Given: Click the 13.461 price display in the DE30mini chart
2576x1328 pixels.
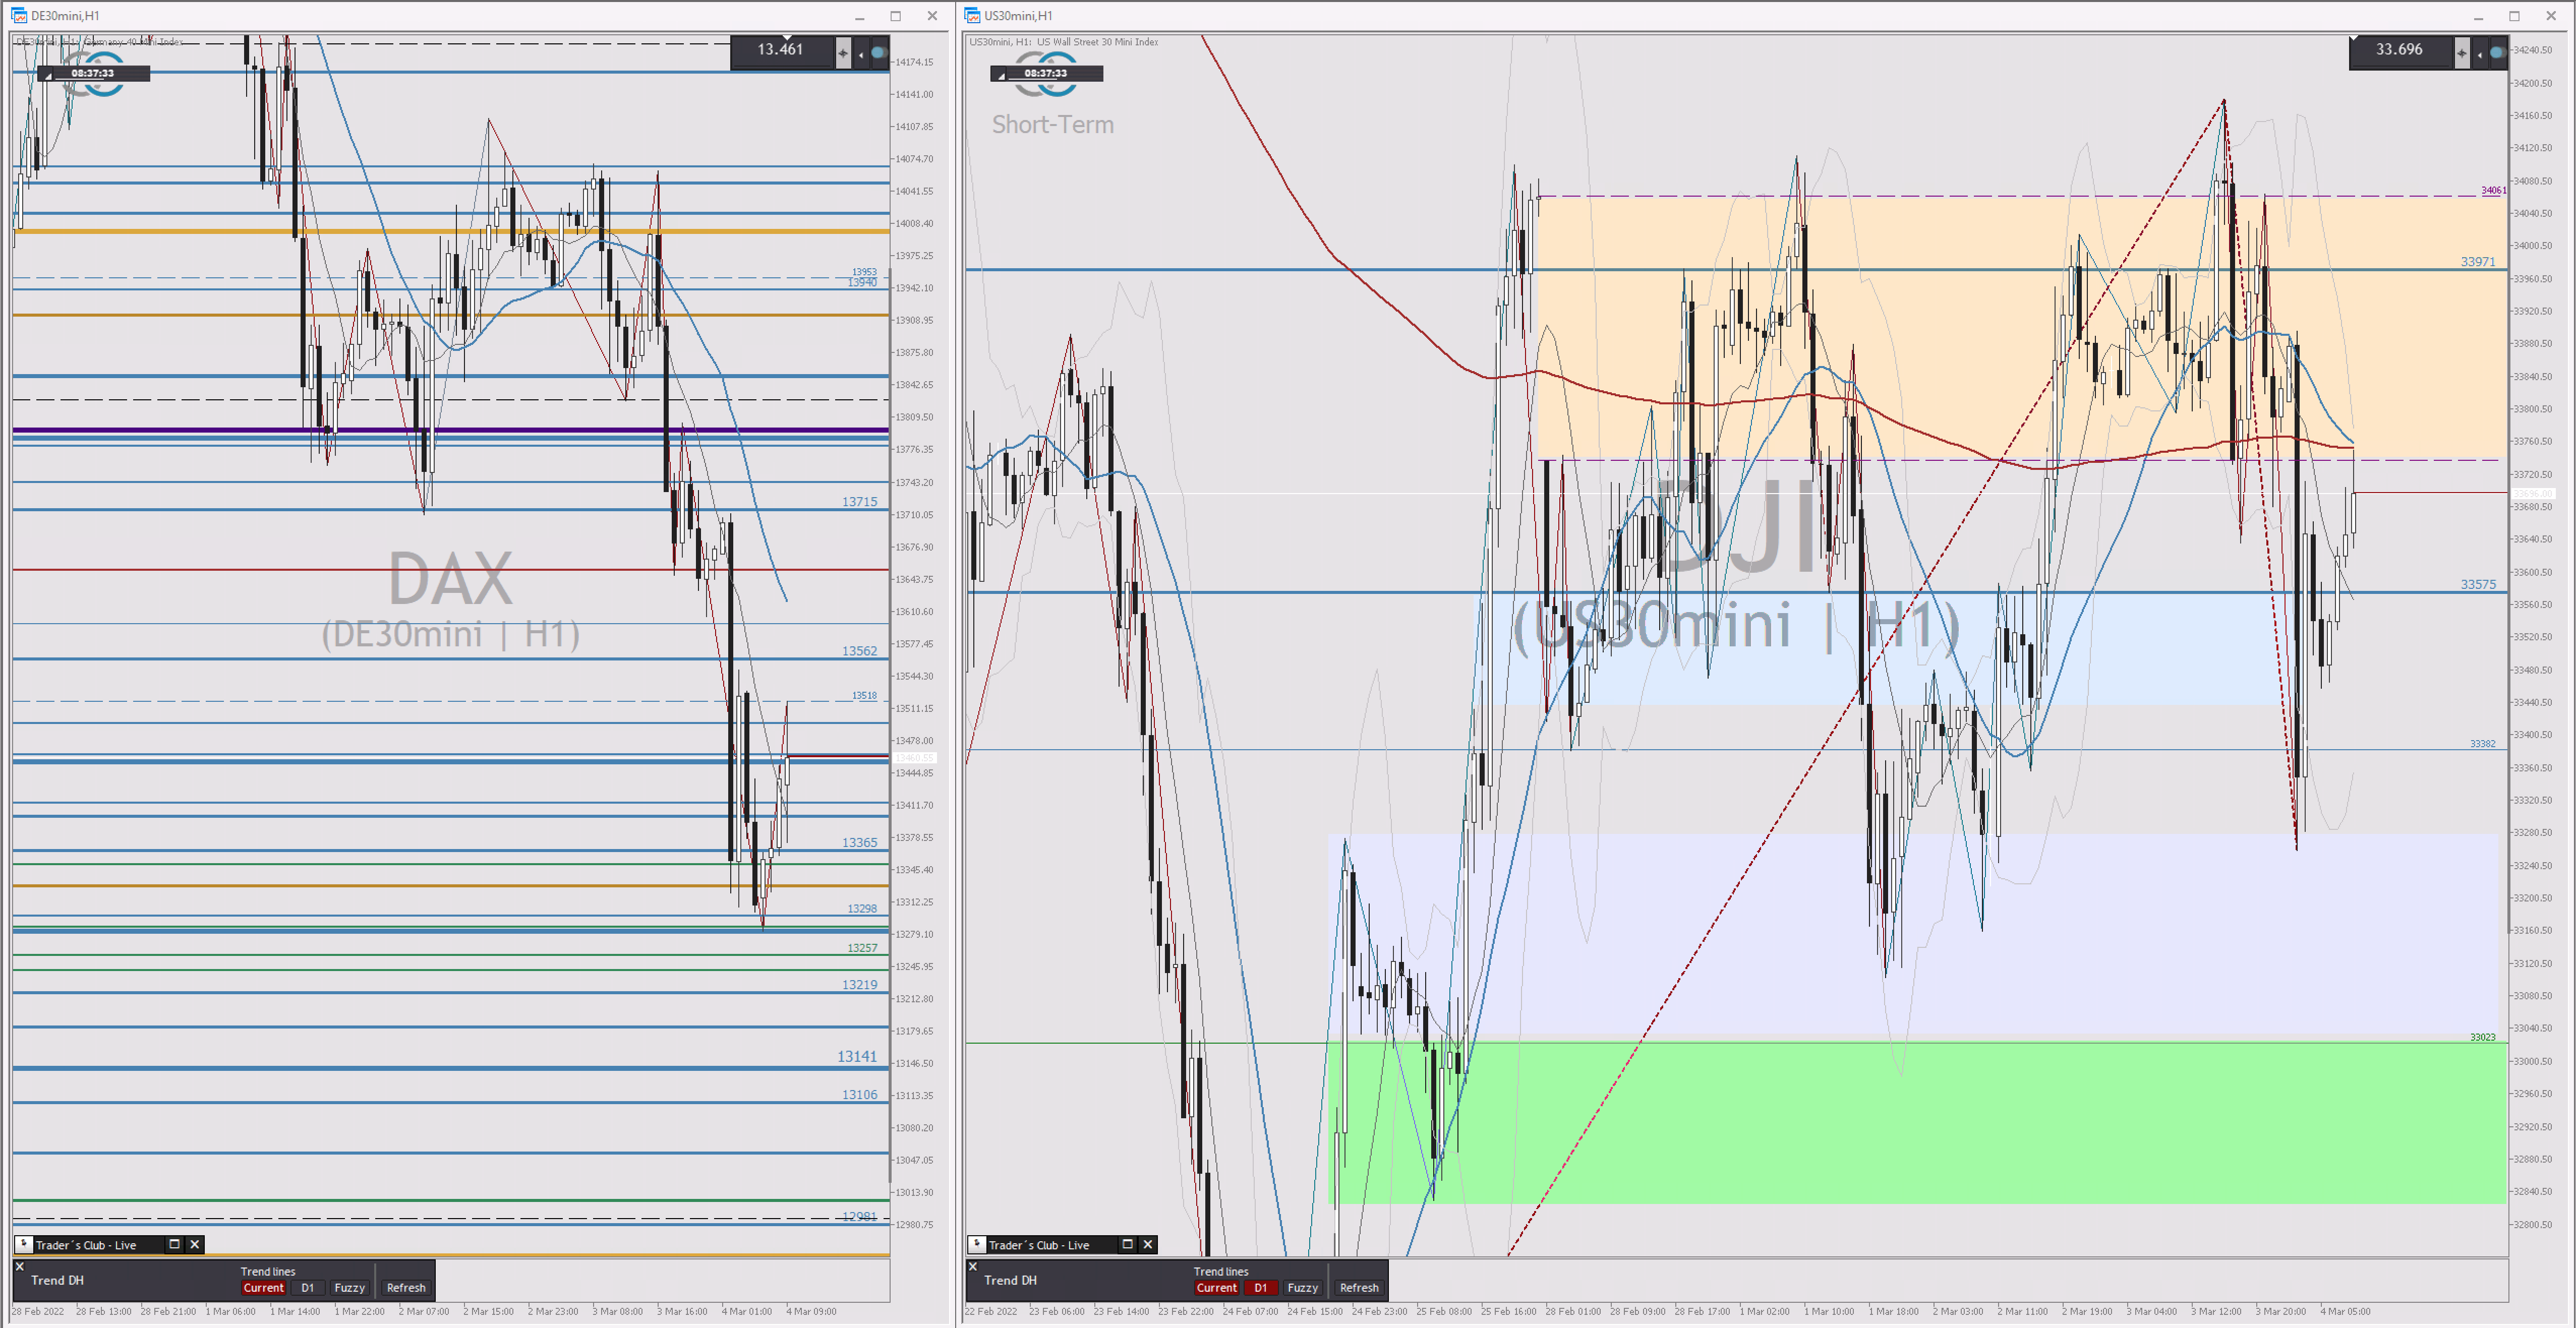Looking at the screenshot, I should [x=781, y=49].
